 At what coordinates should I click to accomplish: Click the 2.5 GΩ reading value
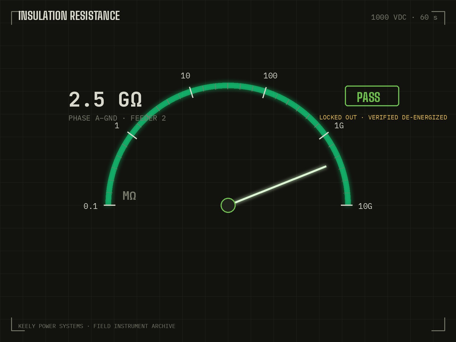tap(105, 99)
